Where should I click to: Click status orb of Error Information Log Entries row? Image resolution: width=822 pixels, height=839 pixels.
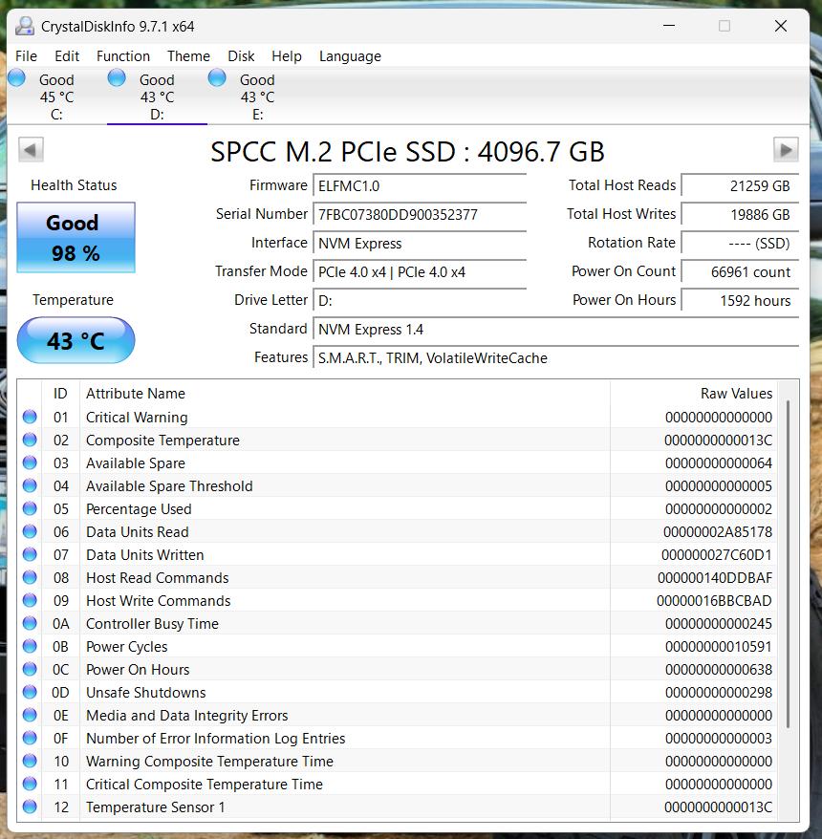30,739
